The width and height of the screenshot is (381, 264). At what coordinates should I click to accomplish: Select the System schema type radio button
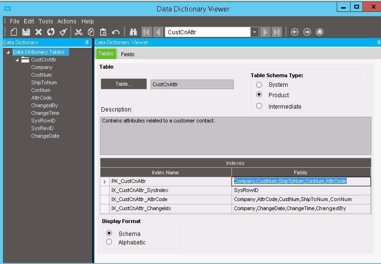[x=259, y=85]
